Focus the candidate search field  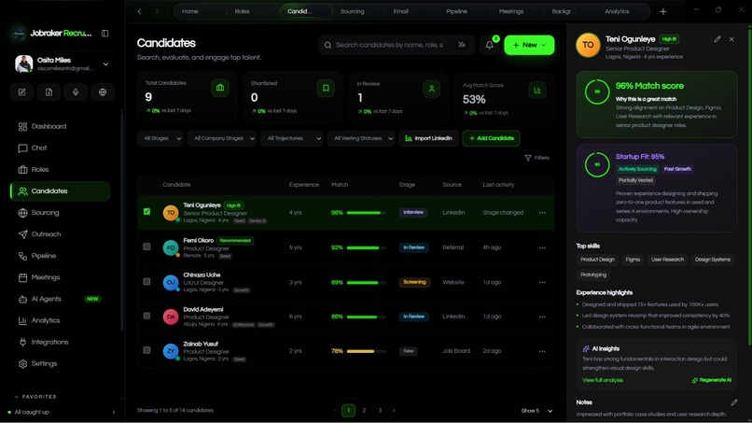click(397, 45)
